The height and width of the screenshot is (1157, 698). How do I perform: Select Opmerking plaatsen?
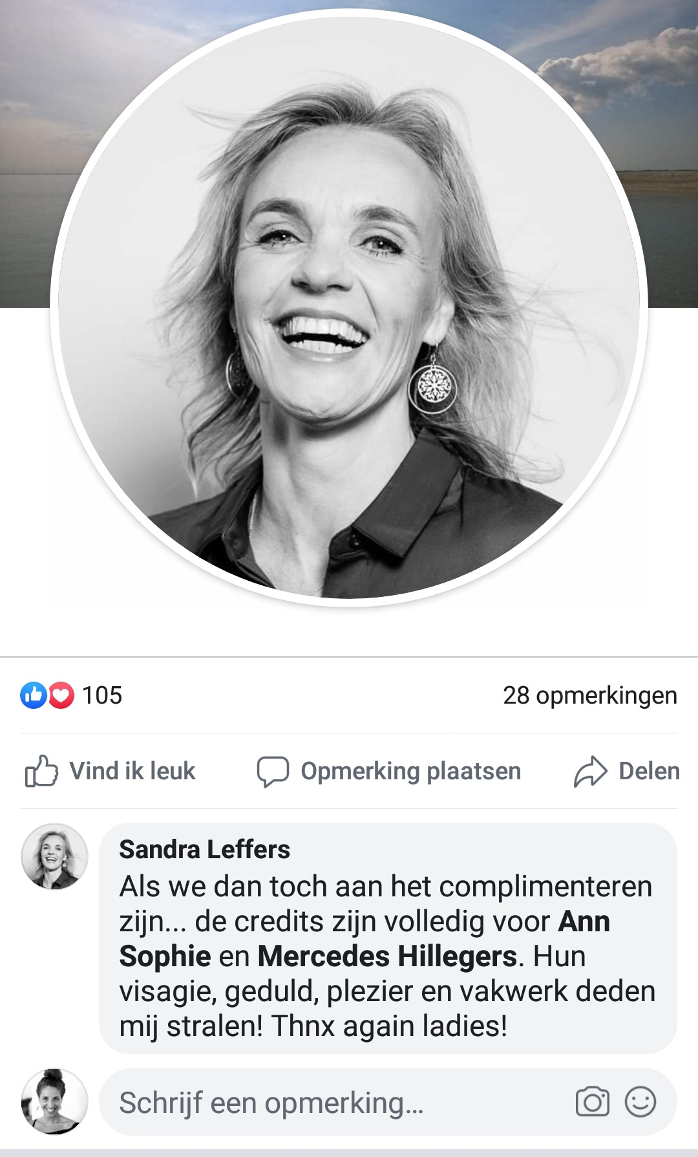[388, 772]
